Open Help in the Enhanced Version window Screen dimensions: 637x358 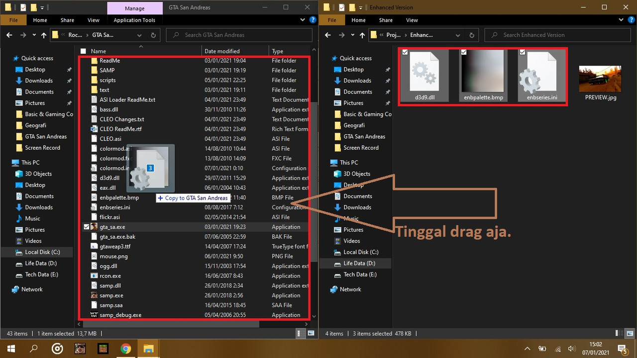click(x=631, y=20)
